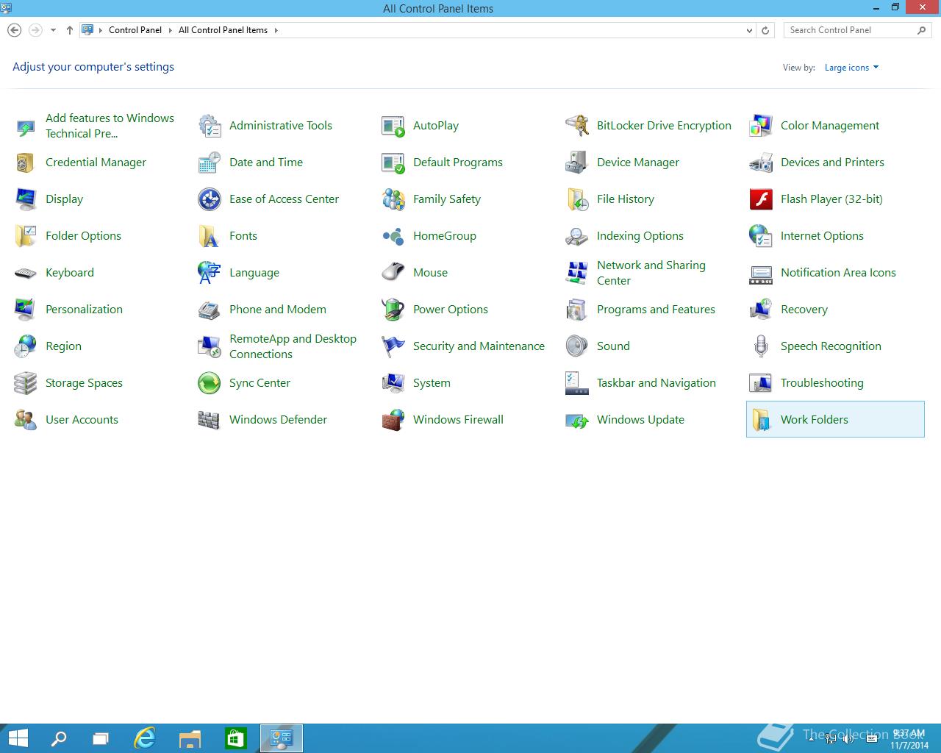Expand the chevron after All Control Panel Items
This screenshot has width=941, height=753.
point(276,30)
